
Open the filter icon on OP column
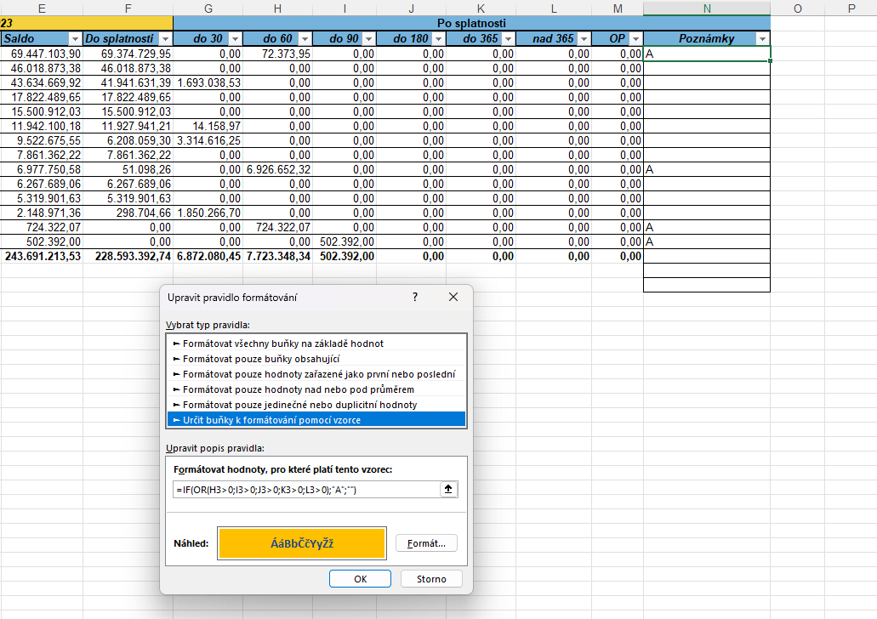(x=636, y=38)
